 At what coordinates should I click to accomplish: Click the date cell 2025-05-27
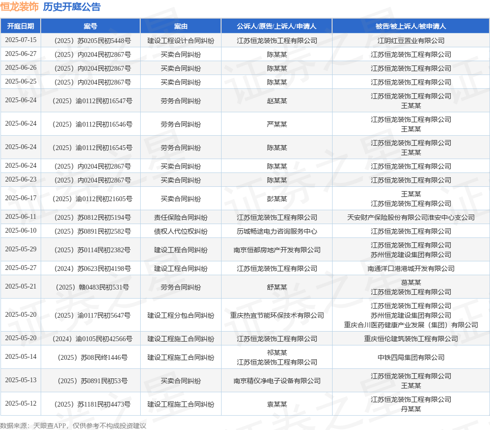pyautogui.click(x=21, y=268)
